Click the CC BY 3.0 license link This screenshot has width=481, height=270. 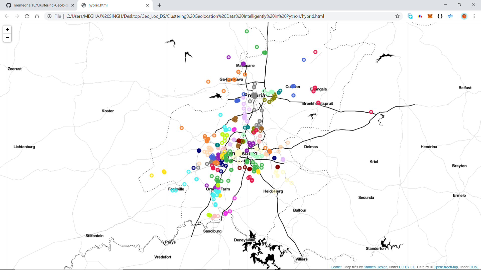point(407,267)
